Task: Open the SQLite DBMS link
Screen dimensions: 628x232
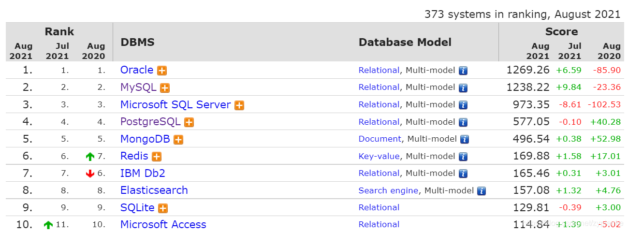Action: [x=137, y=207]
